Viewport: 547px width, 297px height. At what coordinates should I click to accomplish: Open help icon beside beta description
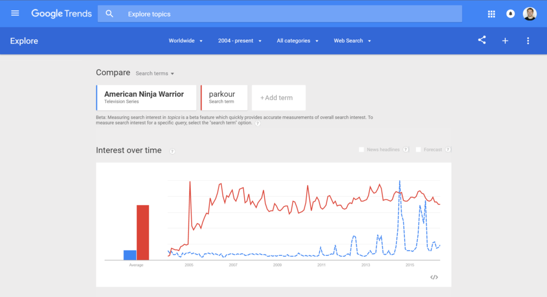257,123
